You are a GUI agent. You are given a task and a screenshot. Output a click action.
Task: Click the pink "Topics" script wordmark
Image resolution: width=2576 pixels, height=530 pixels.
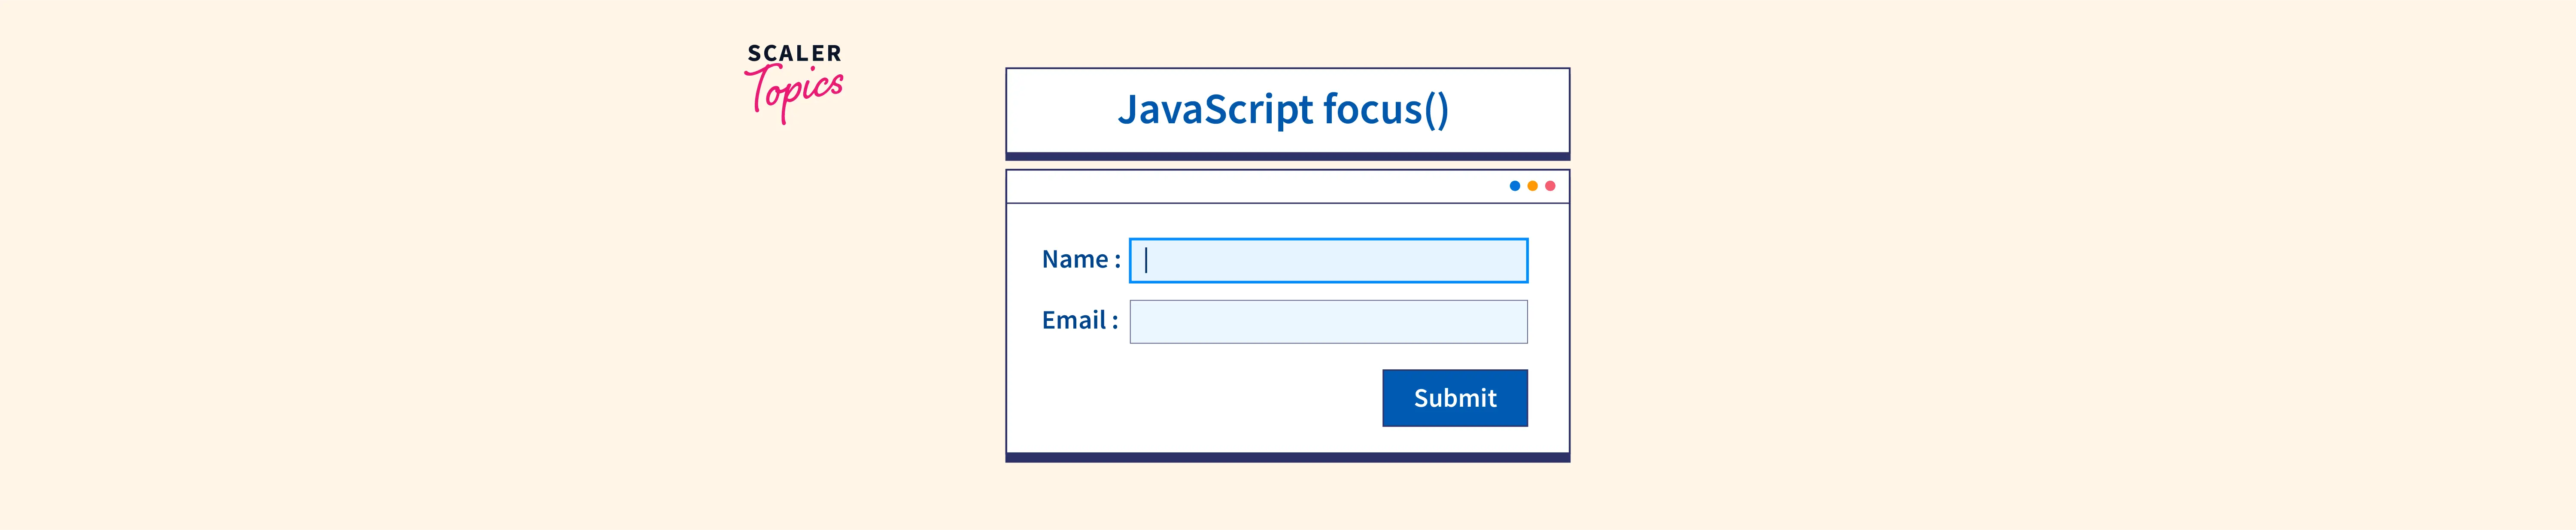pyautogui.click(x=796, y=92)
